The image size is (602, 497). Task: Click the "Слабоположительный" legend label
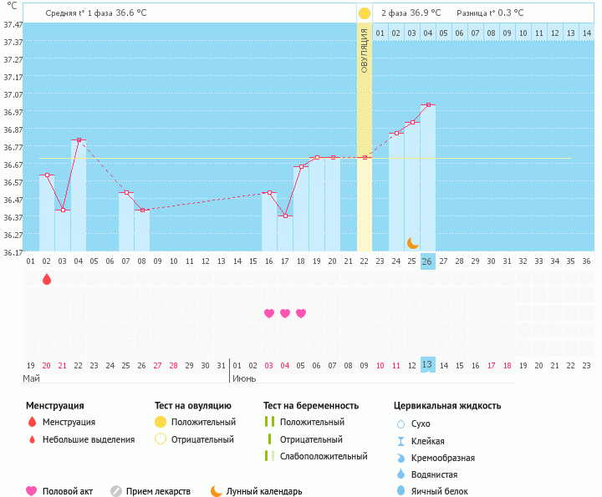tap(324, 456)
